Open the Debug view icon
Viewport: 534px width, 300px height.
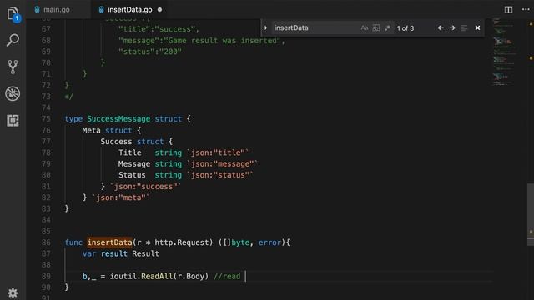[13, 94]
